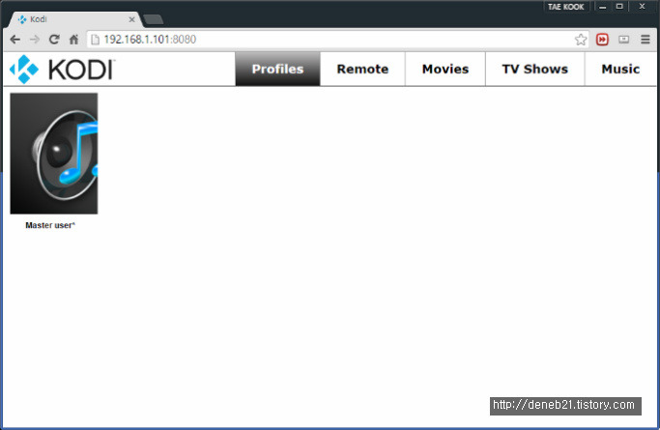The image size is (660, 430).
Task: Go to the browser home page
Action: pyautogui.click(x=73, y=40)
